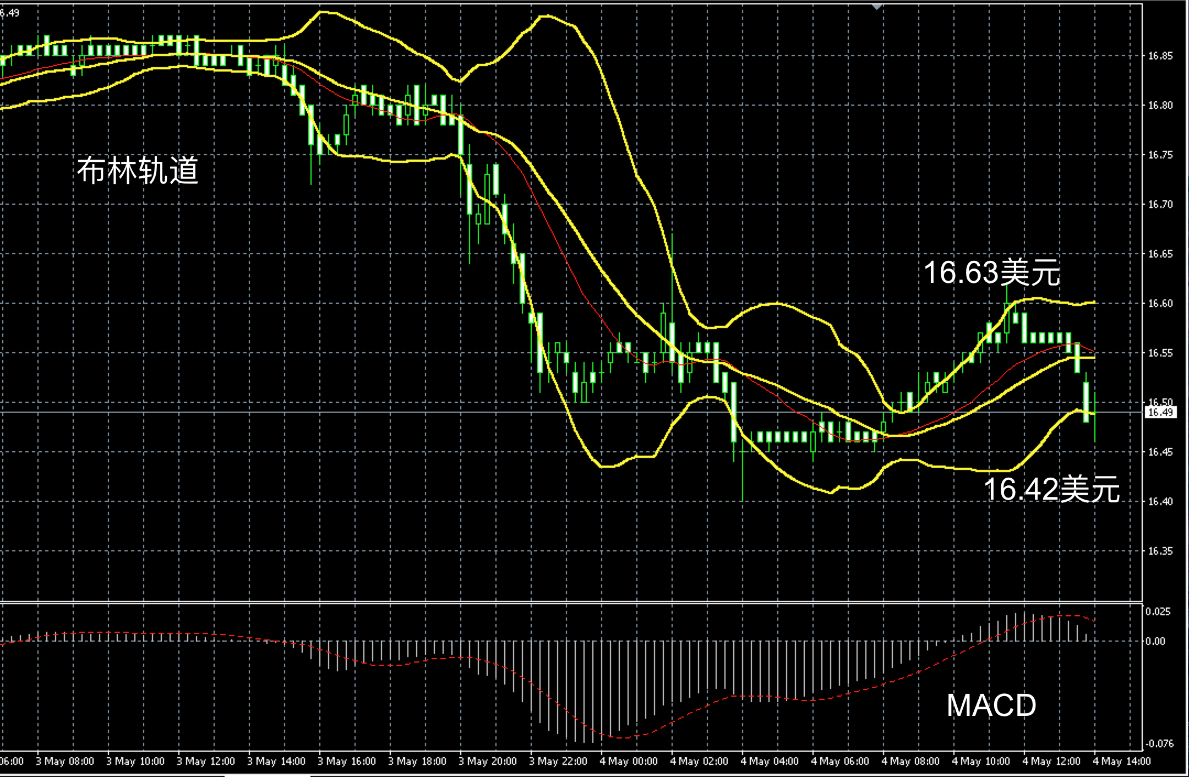The height and width of the screenshot is (777, 1189).
Task: Click the 16.60 price scale label
Action: point(1160,303)
